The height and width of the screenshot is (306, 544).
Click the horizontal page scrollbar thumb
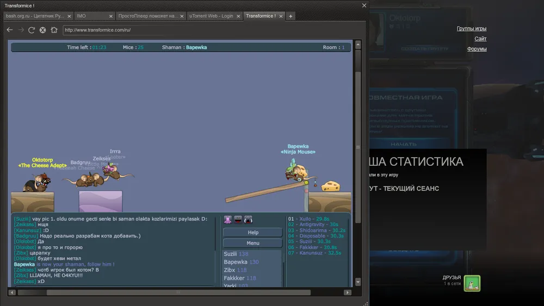click(x=178, y=292)
